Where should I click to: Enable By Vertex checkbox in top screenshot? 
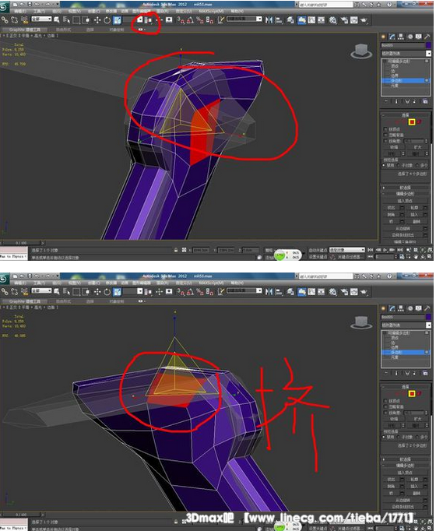[385, 129]
